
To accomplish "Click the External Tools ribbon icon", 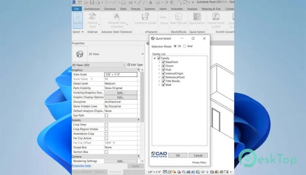I will 93,17.
